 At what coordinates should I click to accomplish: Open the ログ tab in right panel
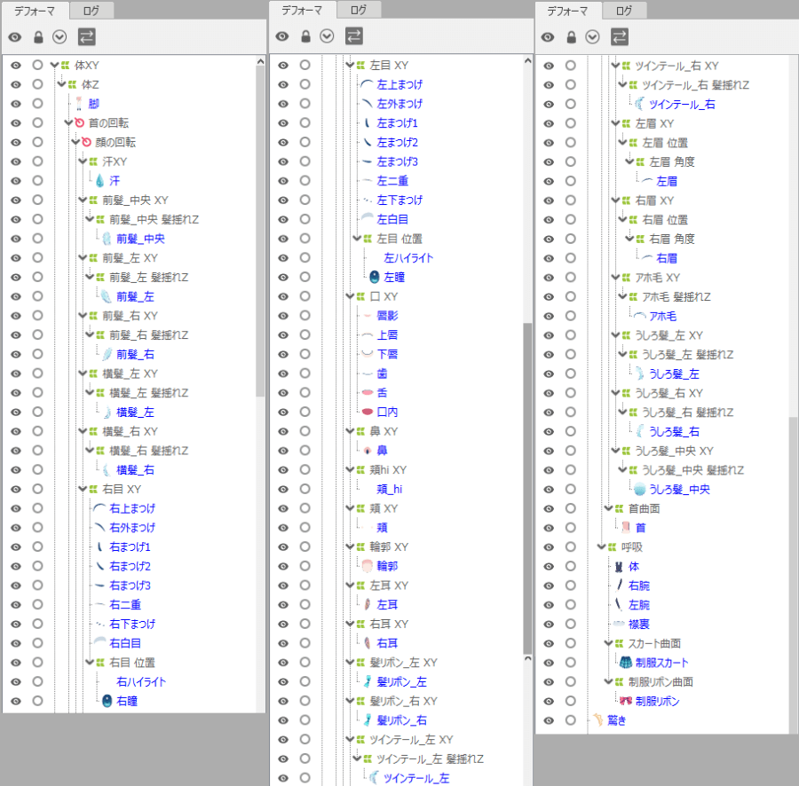coord(624,11)
